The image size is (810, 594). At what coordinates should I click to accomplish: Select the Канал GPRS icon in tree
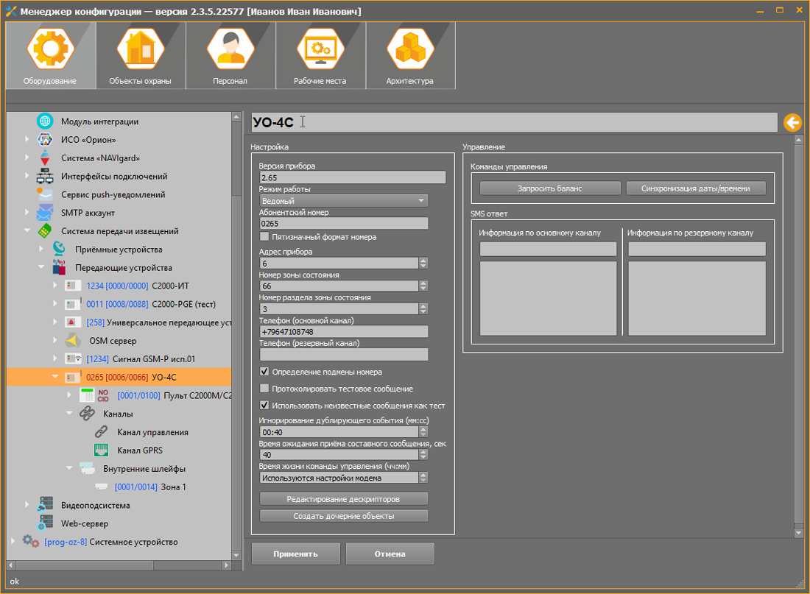[x=101, y=450]
